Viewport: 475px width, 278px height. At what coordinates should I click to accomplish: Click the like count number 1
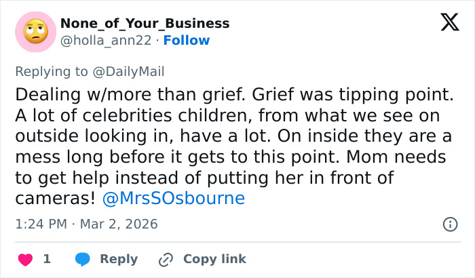[47, 259]
